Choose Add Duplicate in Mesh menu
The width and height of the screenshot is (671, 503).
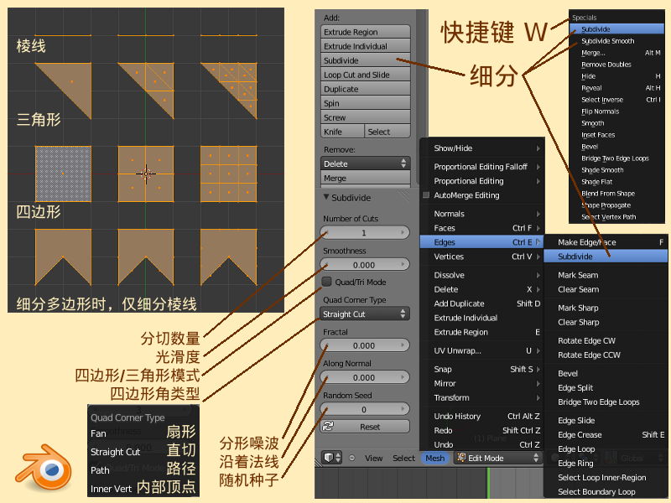click(481, 303)
